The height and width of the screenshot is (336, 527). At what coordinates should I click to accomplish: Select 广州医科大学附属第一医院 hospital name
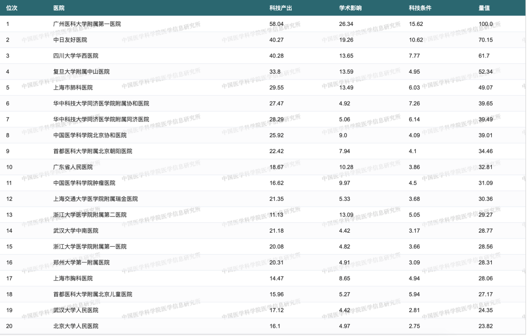(x=87, y=24)
